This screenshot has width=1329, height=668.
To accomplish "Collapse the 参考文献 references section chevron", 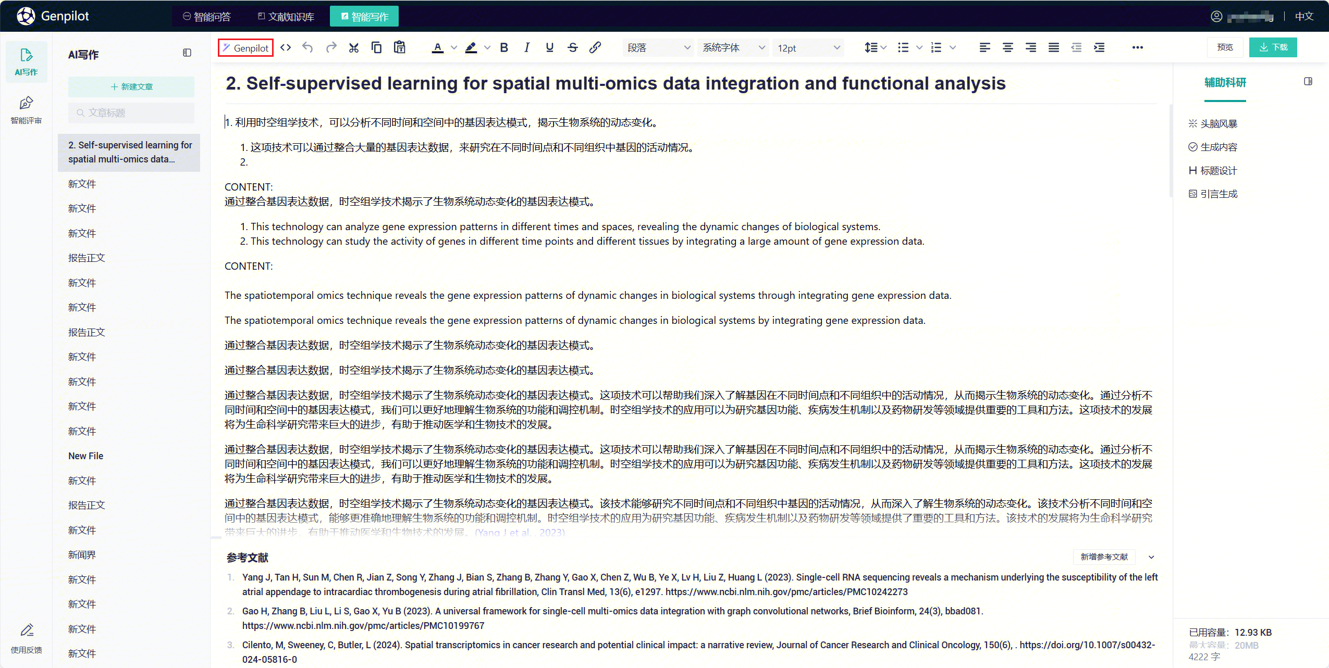I will click(x=1151, y=557).
